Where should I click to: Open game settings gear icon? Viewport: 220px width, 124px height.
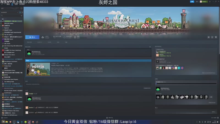pos(209,37)
